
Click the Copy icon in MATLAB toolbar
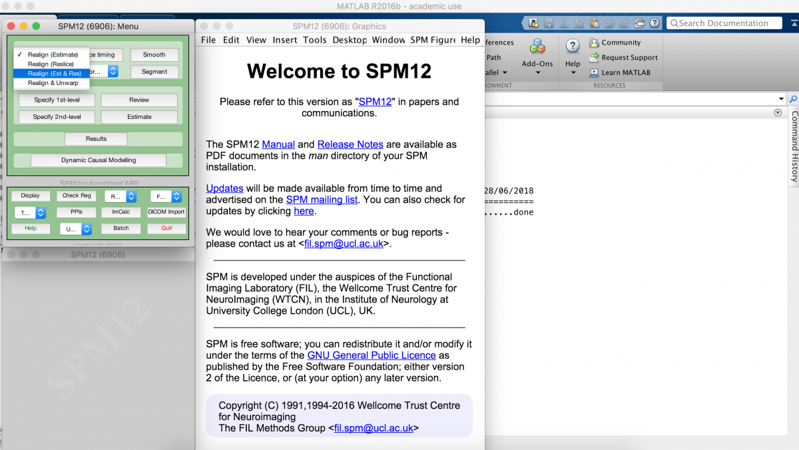pyautogui.click(x=579, y=23)
